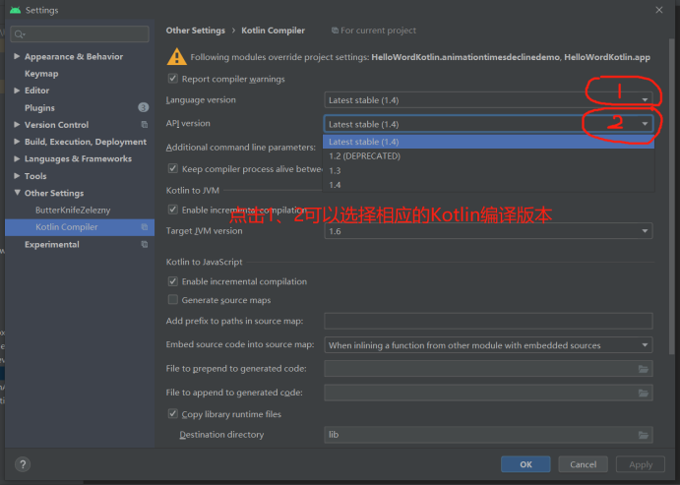Open the Plugins settings page
Image resolution: width=680 pixels, height=485 pixels.
coord(39,108)
